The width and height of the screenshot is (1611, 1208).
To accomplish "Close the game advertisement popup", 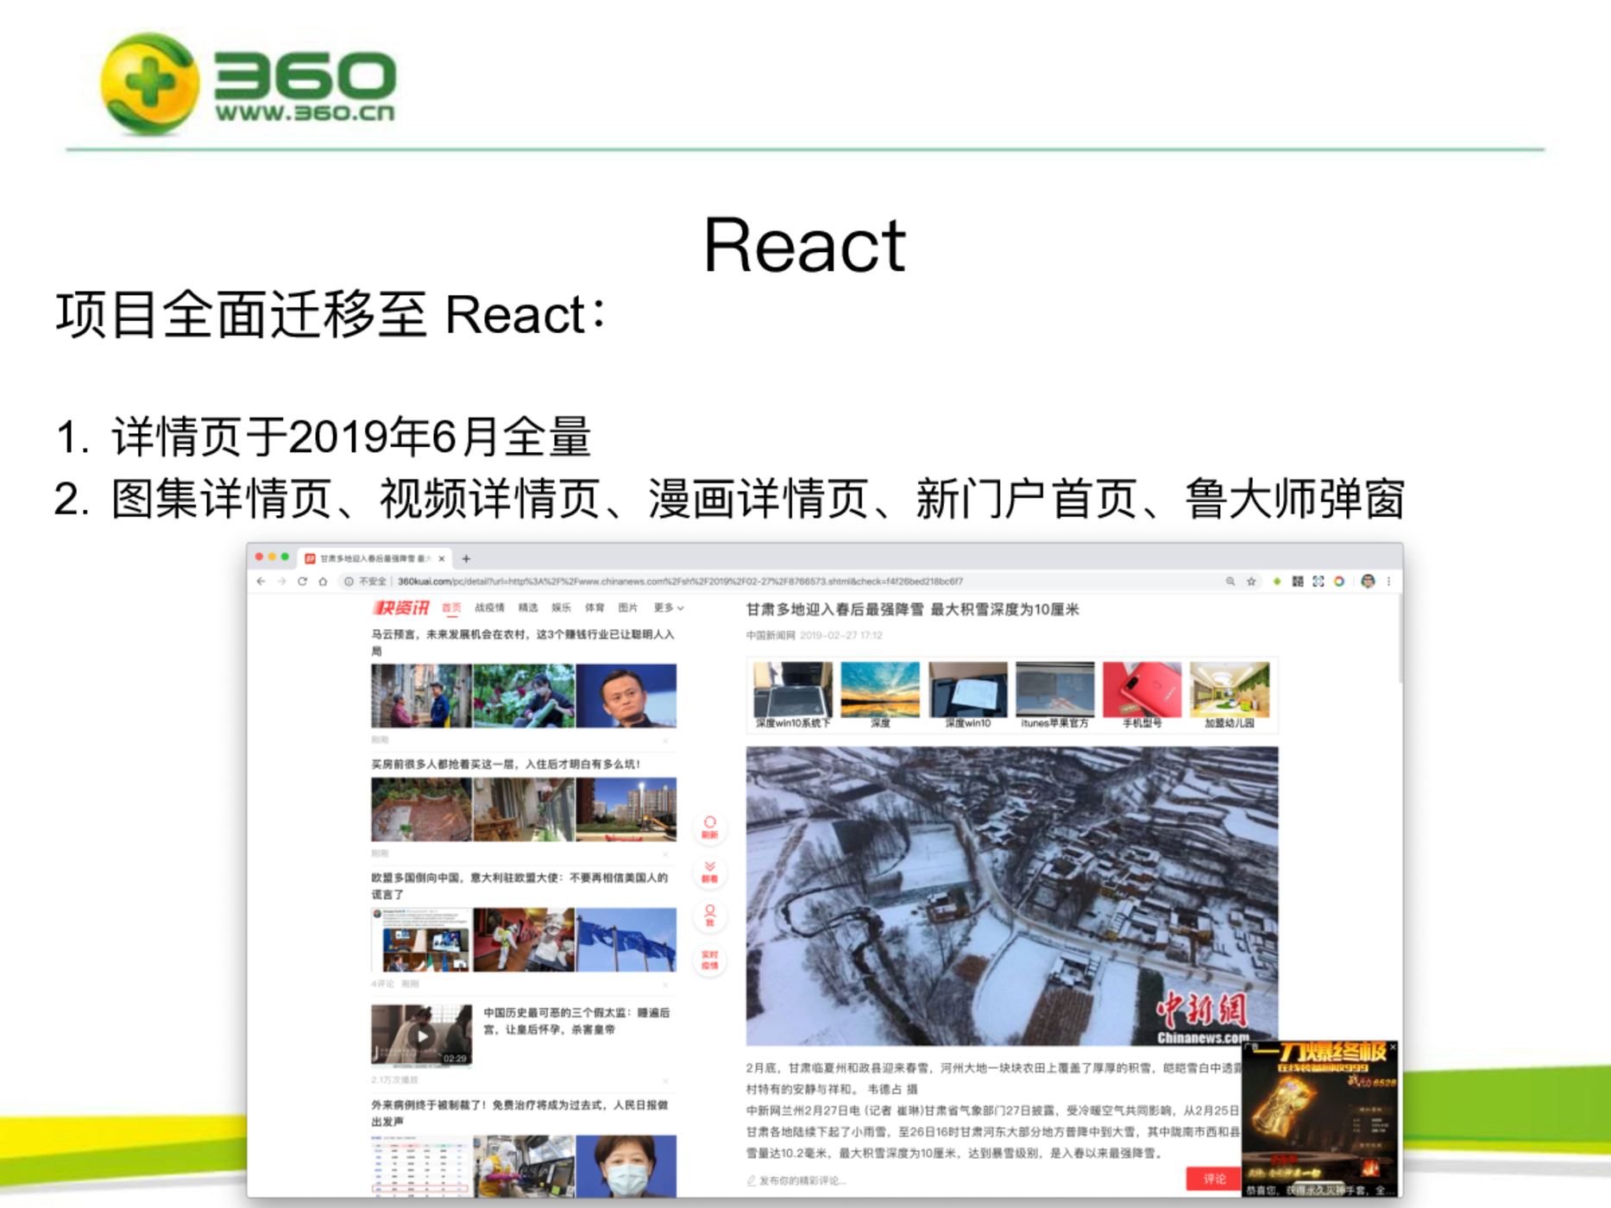I will click(x=1392, y=1048).
